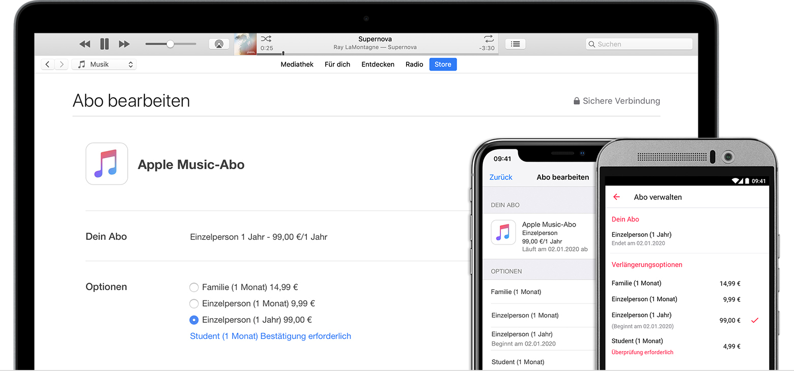Open the Up Next list icon
Viewport: 794px width, 371px height.
tap(515, 44)
